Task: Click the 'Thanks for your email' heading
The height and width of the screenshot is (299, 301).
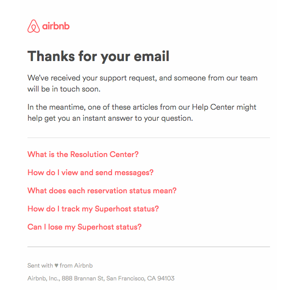Action: point(98,57)
